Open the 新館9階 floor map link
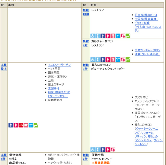Image resolution: width=166 pixels, height=165 pixels. coord(86,43)
